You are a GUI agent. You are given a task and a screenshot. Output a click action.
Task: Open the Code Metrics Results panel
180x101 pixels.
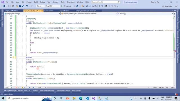tap(63, 90)
